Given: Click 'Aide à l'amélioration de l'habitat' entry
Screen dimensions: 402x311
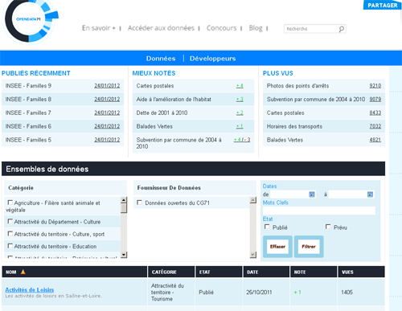Looking at the screenshot, I should [174, 100].
